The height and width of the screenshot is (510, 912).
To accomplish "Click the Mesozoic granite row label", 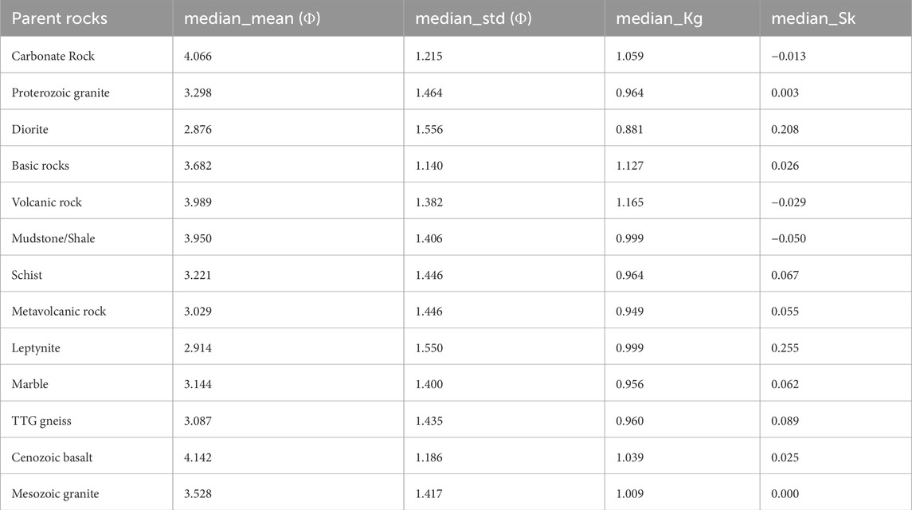I will (55, 494).
